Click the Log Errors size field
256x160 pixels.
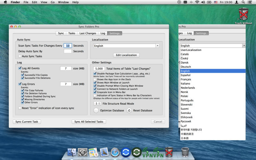point(66,84)
